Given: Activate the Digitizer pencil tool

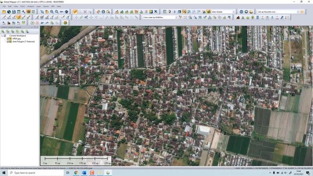Looking at the screenshot, I should [75, 12].
